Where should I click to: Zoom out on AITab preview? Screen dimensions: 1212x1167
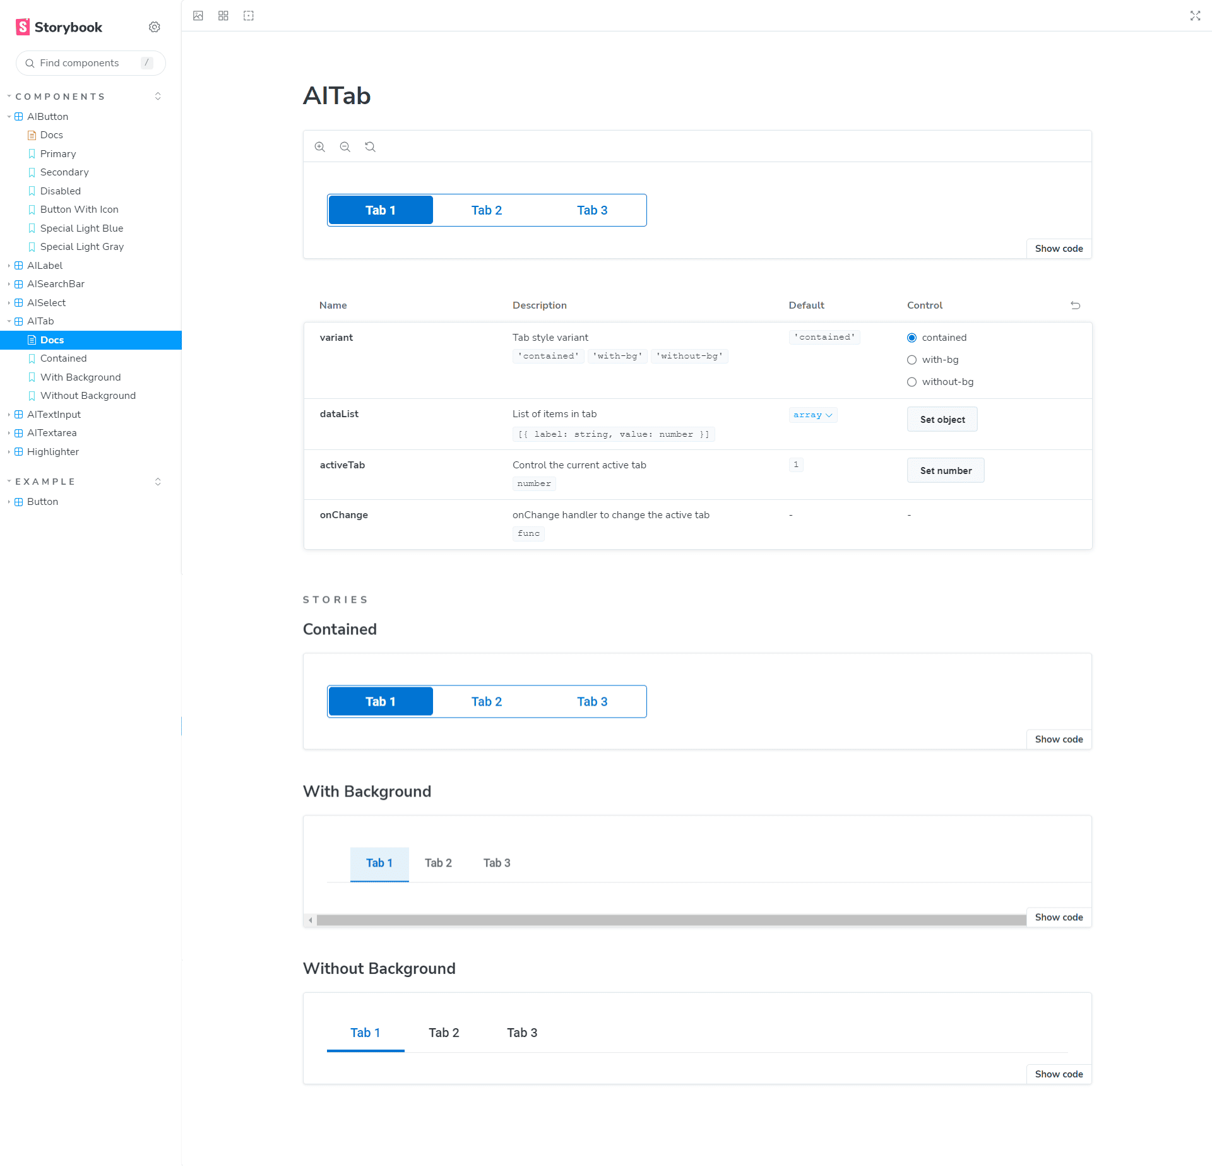coord(345,147)
